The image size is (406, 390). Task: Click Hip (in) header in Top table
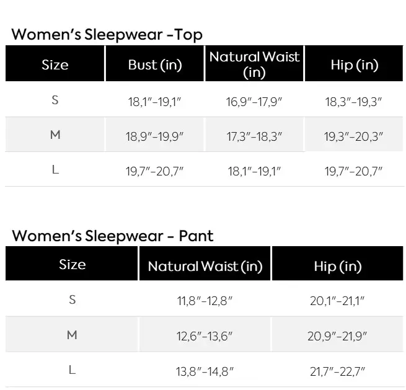[354, 65]
